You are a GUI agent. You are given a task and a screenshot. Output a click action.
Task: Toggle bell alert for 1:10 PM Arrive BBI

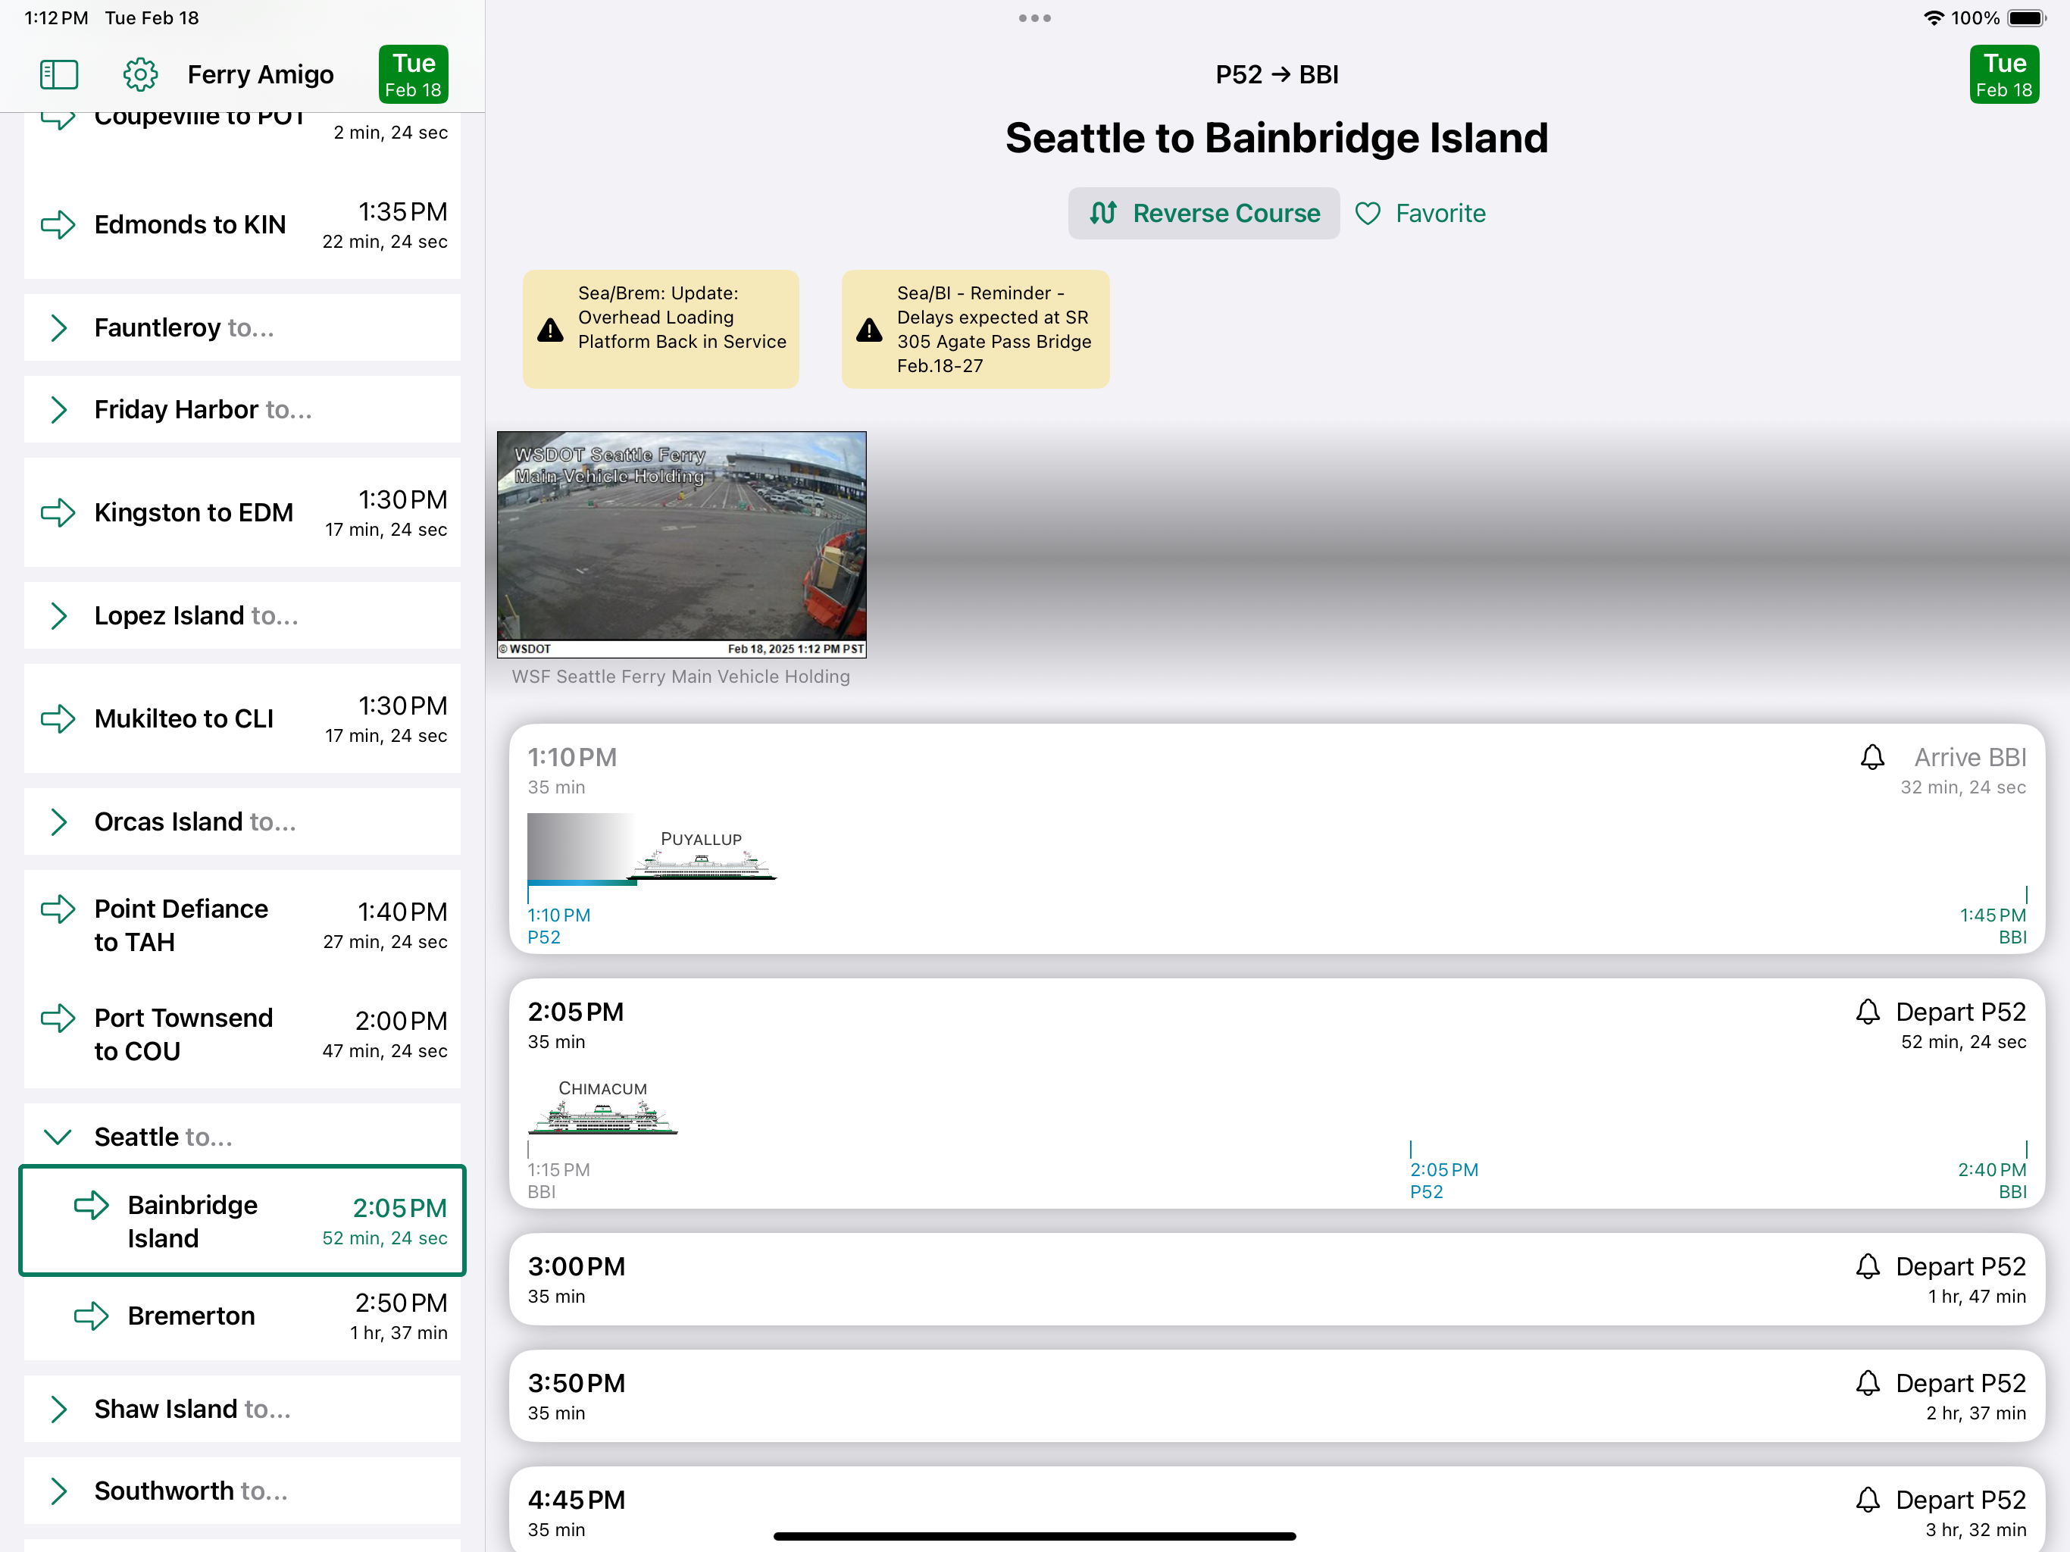click(x=1871, y=757)
